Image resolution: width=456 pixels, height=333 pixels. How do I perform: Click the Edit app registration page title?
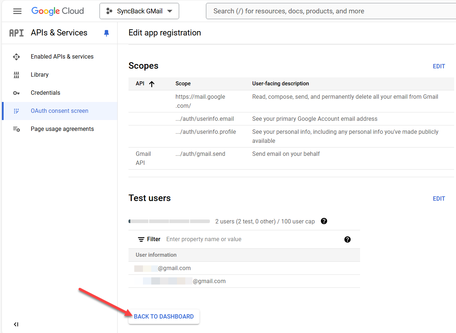[x=165, y=33]
